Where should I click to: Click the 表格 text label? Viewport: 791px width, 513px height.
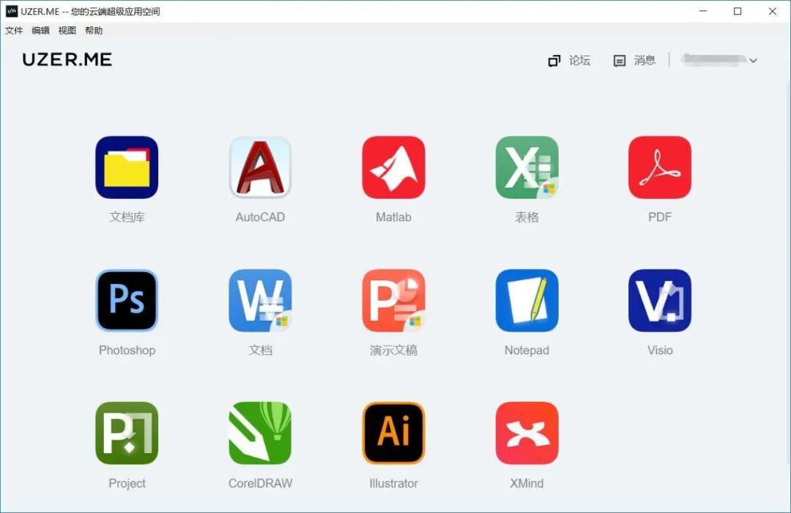coord(527,217)
